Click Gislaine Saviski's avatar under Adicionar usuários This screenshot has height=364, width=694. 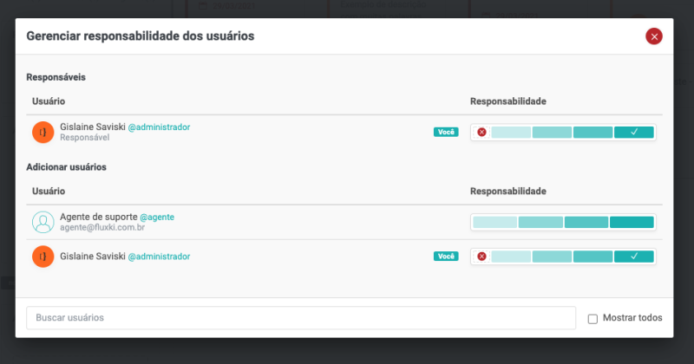43,257
